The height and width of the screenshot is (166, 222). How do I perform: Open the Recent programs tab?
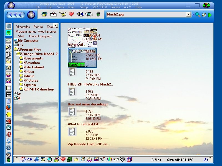(x=40, y=36)
